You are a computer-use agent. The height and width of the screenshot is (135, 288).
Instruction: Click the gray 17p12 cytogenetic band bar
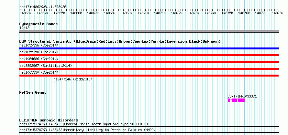tap(149, 31)
